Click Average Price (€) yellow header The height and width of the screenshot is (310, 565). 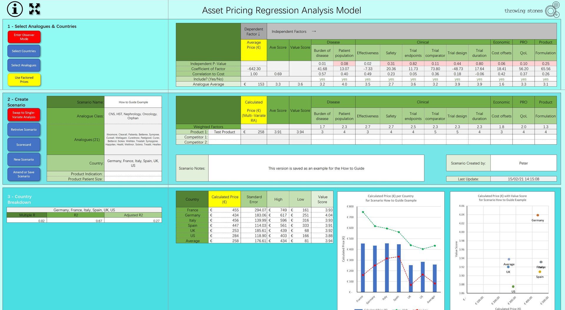[x=254, y=50]
